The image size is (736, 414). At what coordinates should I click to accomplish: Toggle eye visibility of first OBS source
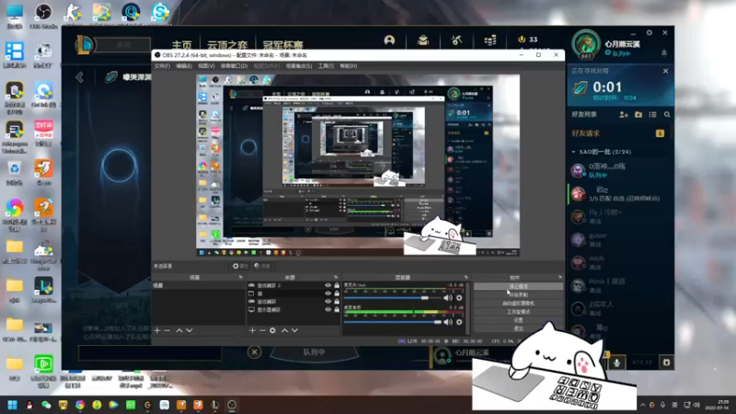328,285
